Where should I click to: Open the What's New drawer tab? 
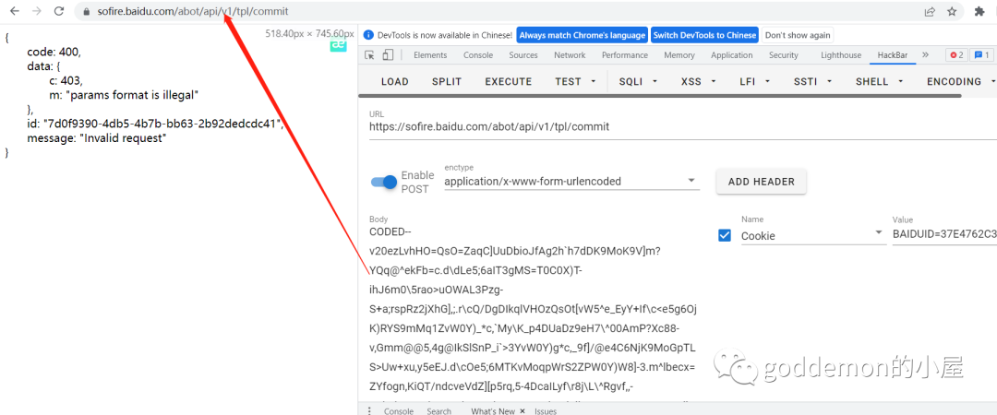(x=492, y=411)
